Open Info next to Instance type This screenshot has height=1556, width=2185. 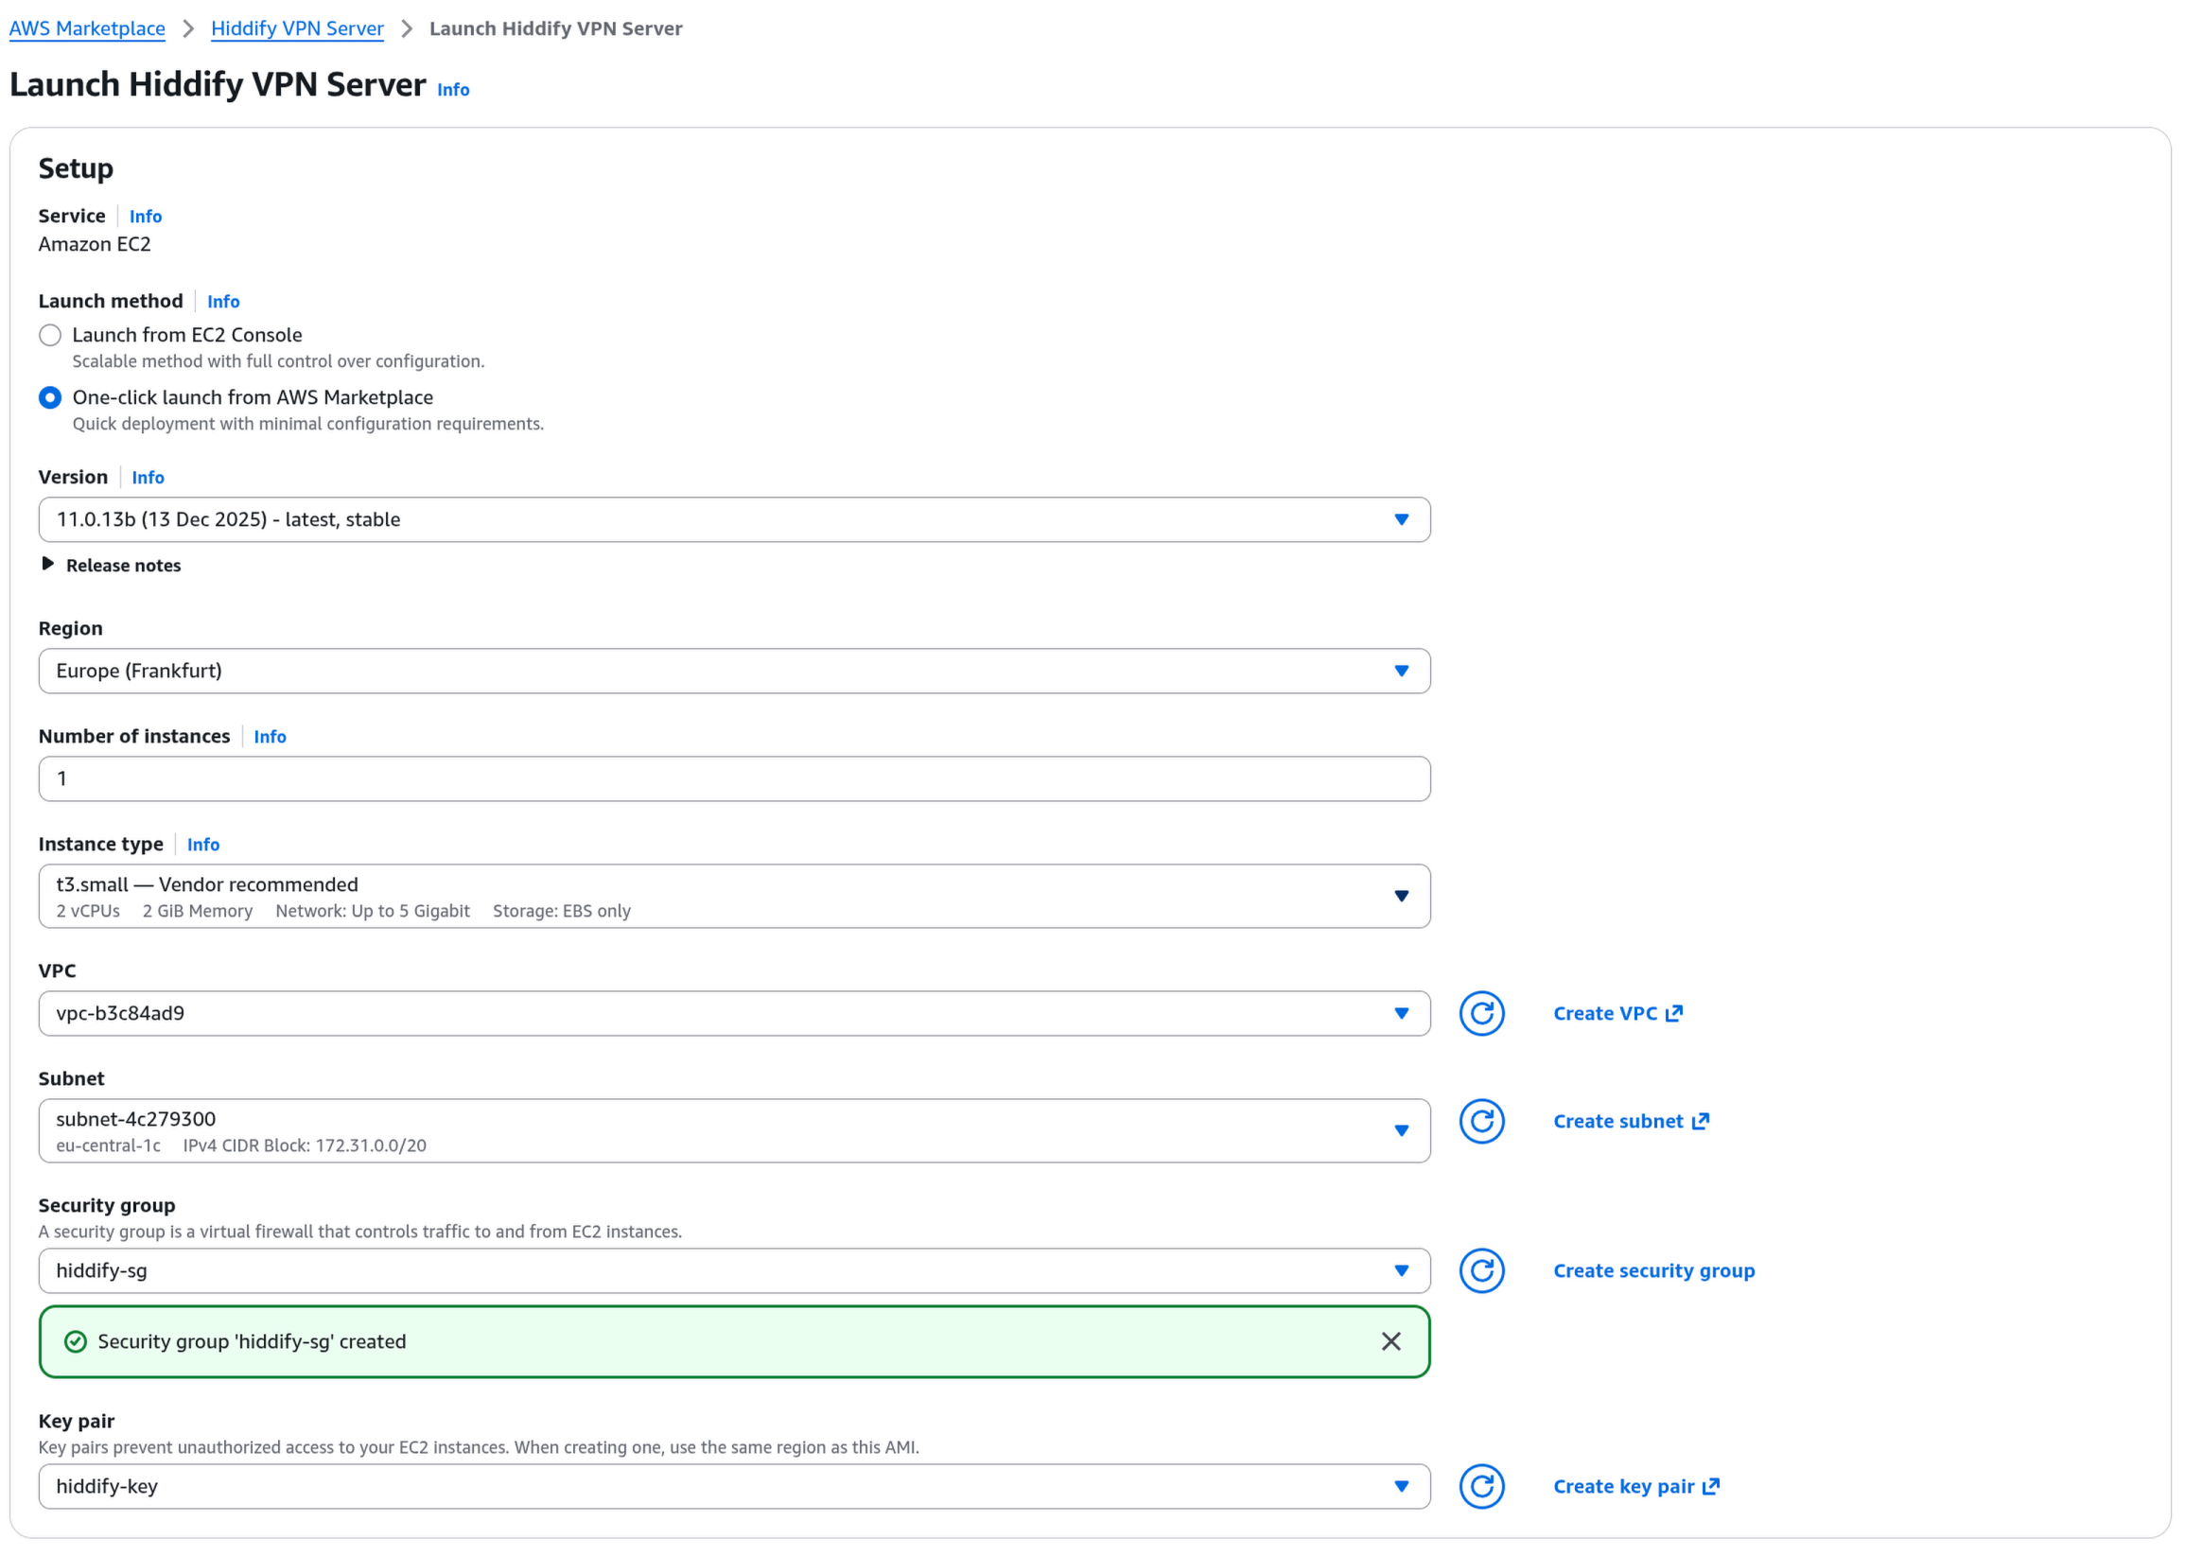(203, 844)
